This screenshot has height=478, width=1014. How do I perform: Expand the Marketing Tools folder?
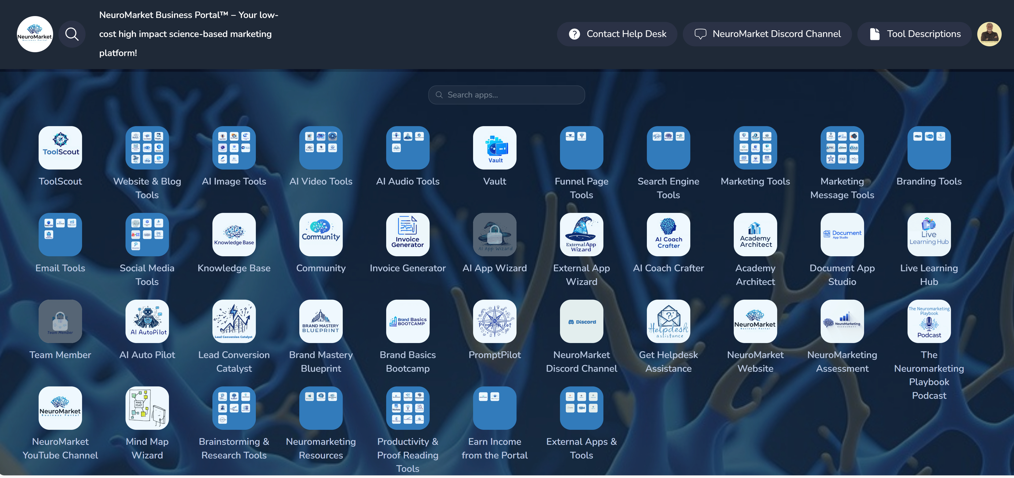click(755, 148)
